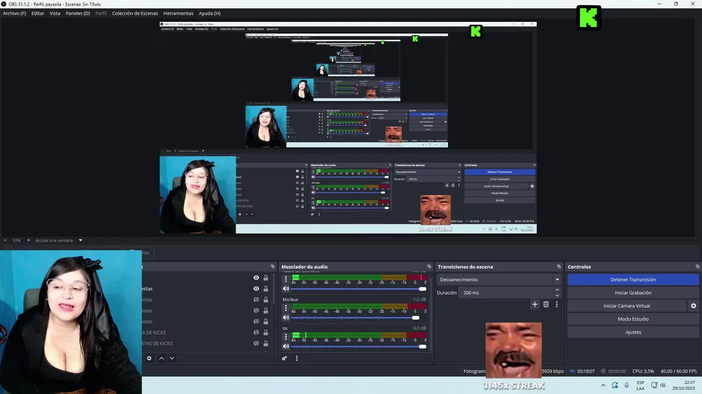Enable Modo Estudio
Viewport: 702px width, 394px height.
[x=633, y=319]
